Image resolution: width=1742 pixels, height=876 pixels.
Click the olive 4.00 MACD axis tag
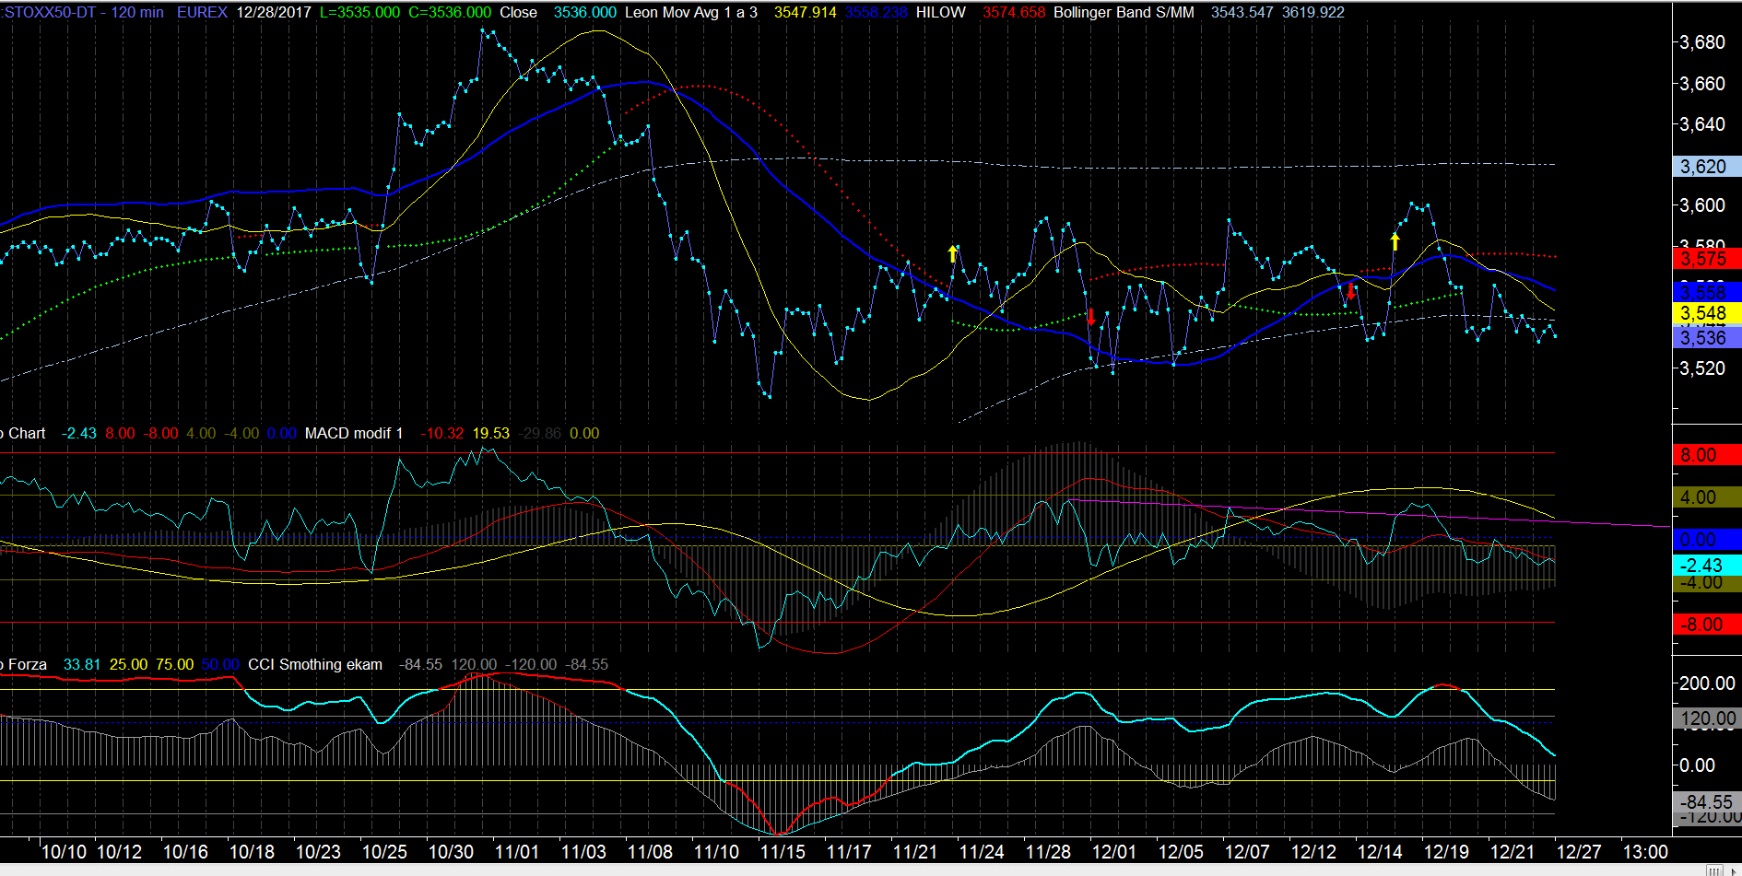pos(1706,497)
